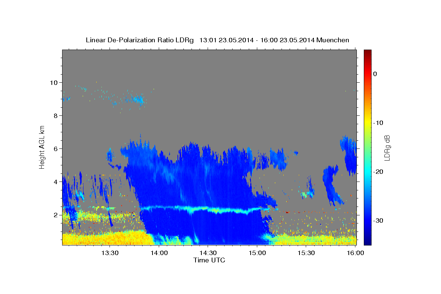441x294 pixels.
Task: Click the colorbar tick label '-30'
Action: [378, 220]
